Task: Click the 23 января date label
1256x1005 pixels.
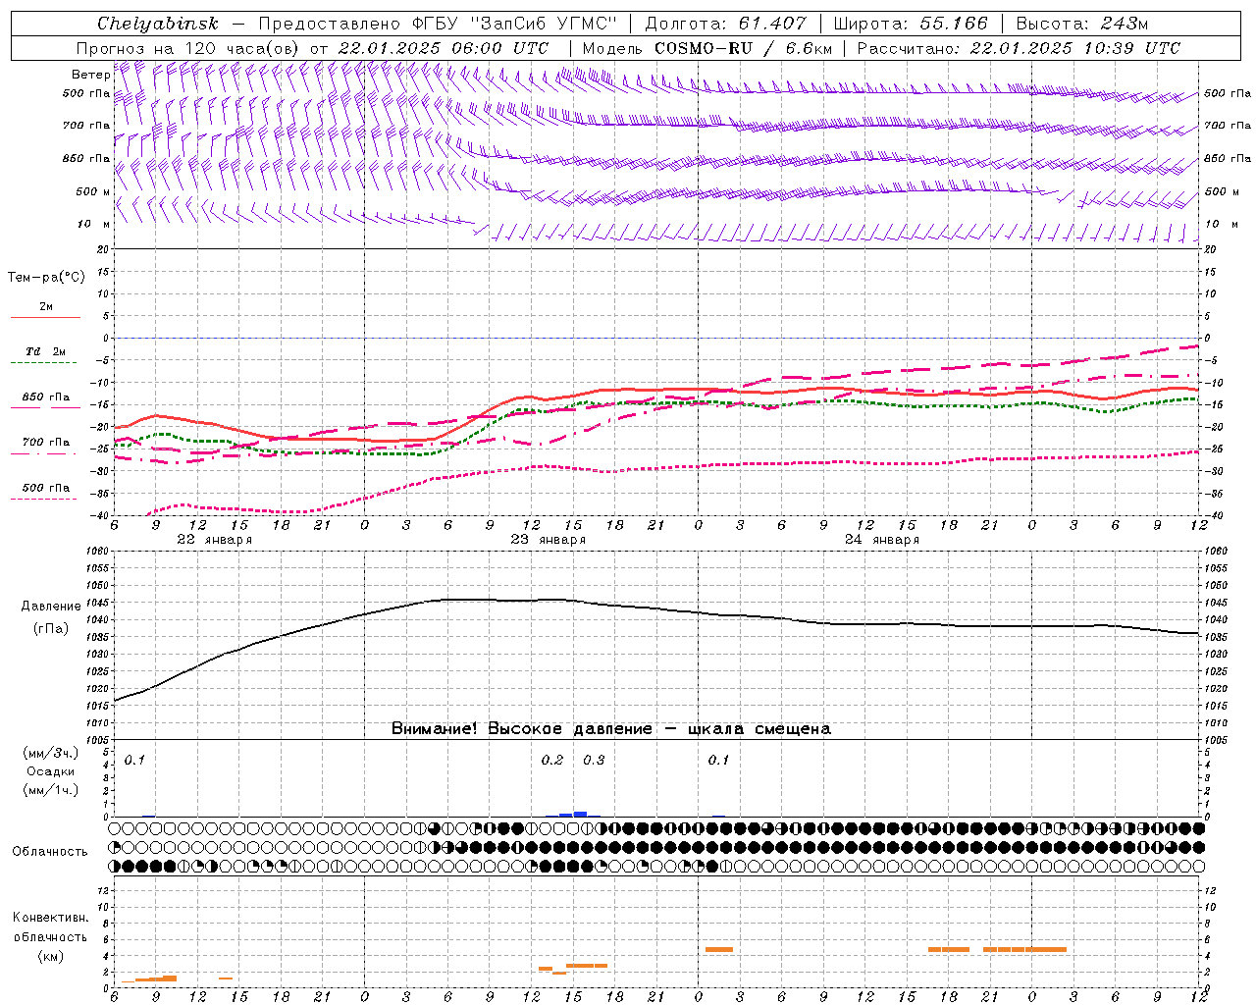Action: [548, 540]
